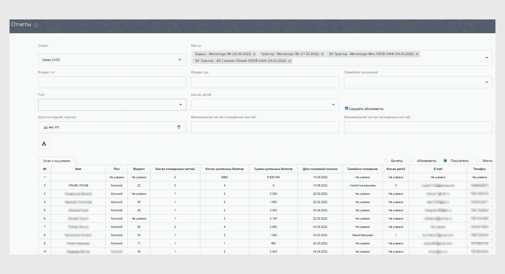Focus Максимальное кол-во посещённых матчей field
The image size is (505, 274).
click(418, 127)
